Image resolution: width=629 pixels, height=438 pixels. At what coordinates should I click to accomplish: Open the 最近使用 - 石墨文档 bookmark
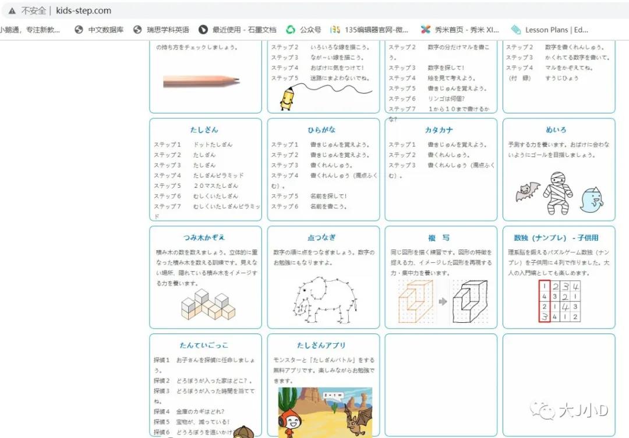(x=237, y=30)
